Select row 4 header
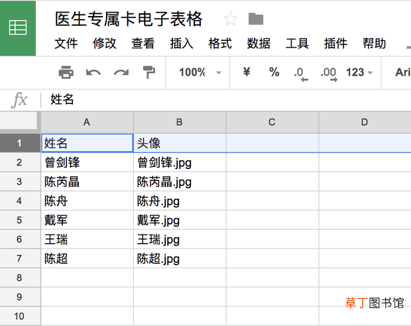Screen dimensions: 411x326 click(20, 201)
